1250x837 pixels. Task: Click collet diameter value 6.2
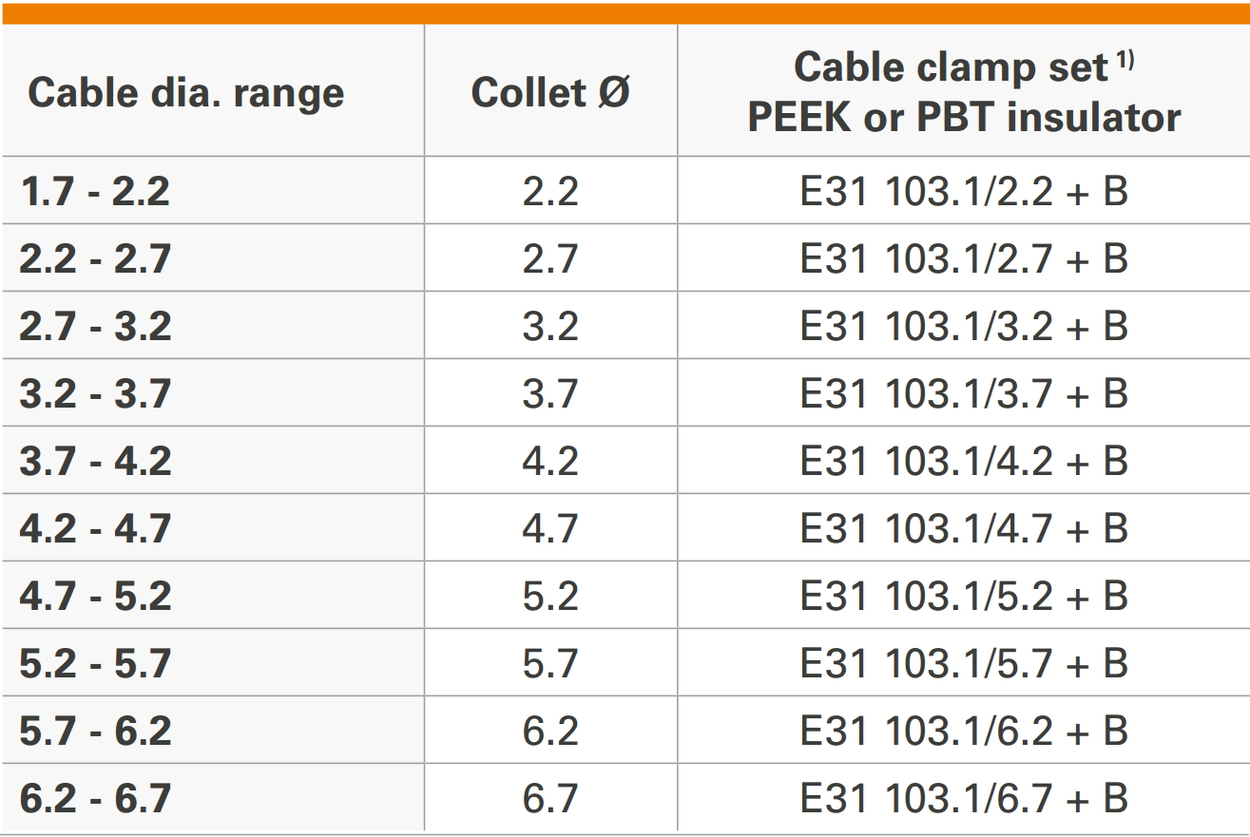pos(550,732)
